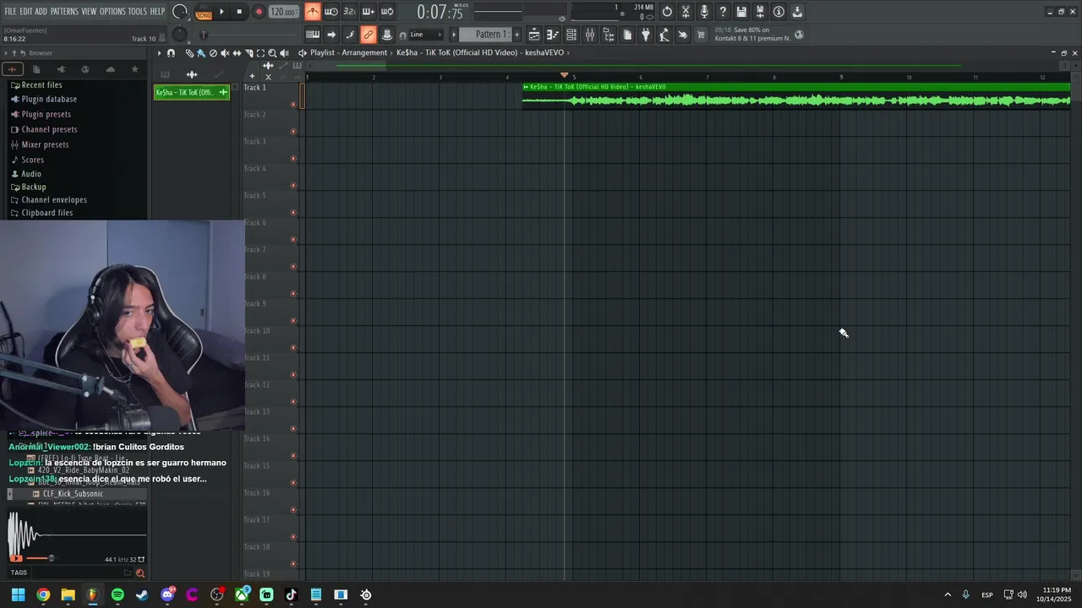Toggle the countdown before recording icon

click(349, 12)
